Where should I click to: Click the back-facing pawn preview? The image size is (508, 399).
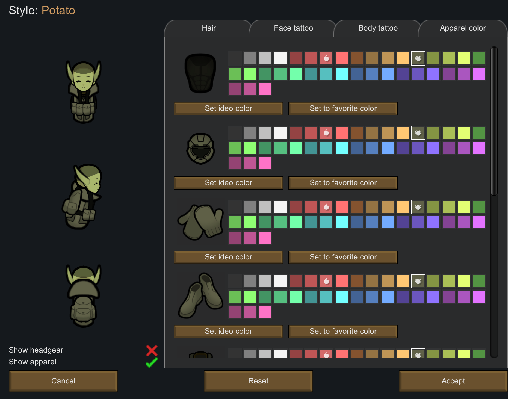coord(84,296)
